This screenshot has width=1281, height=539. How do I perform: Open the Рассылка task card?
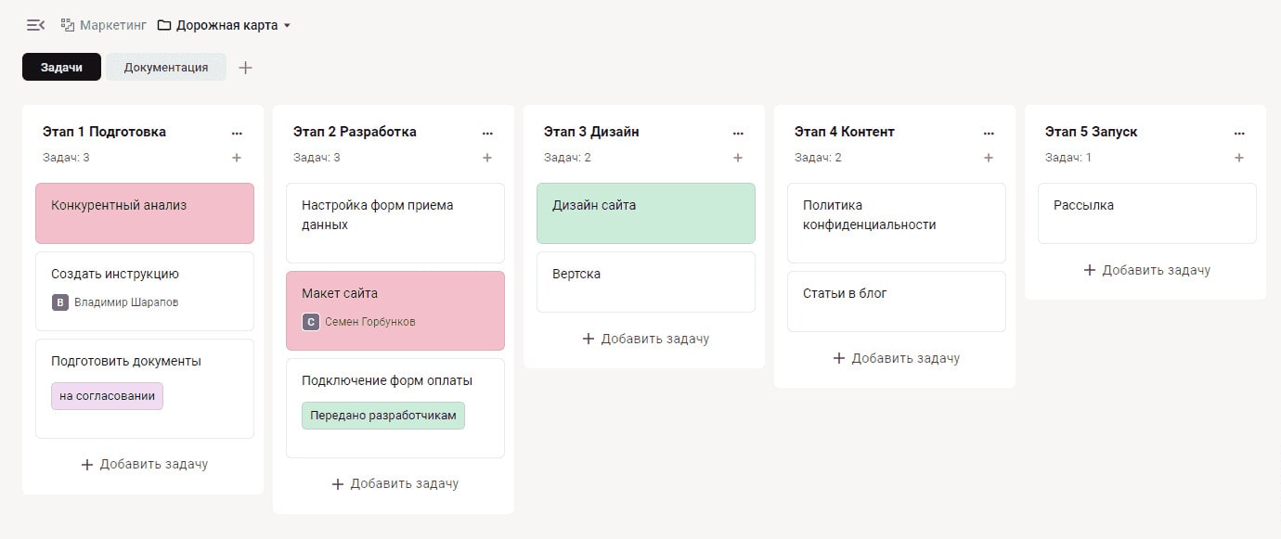(1146, 212)
